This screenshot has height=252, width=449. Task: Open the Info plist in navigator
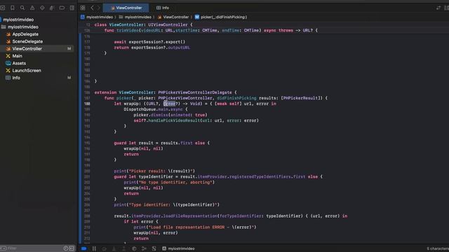(16, 78)
